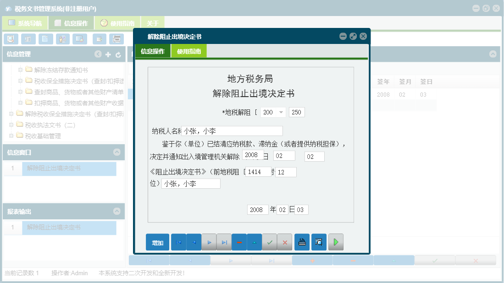Screen dimensions: 504x283
Task: Open the 系统导航 menu
Action: 25,22
